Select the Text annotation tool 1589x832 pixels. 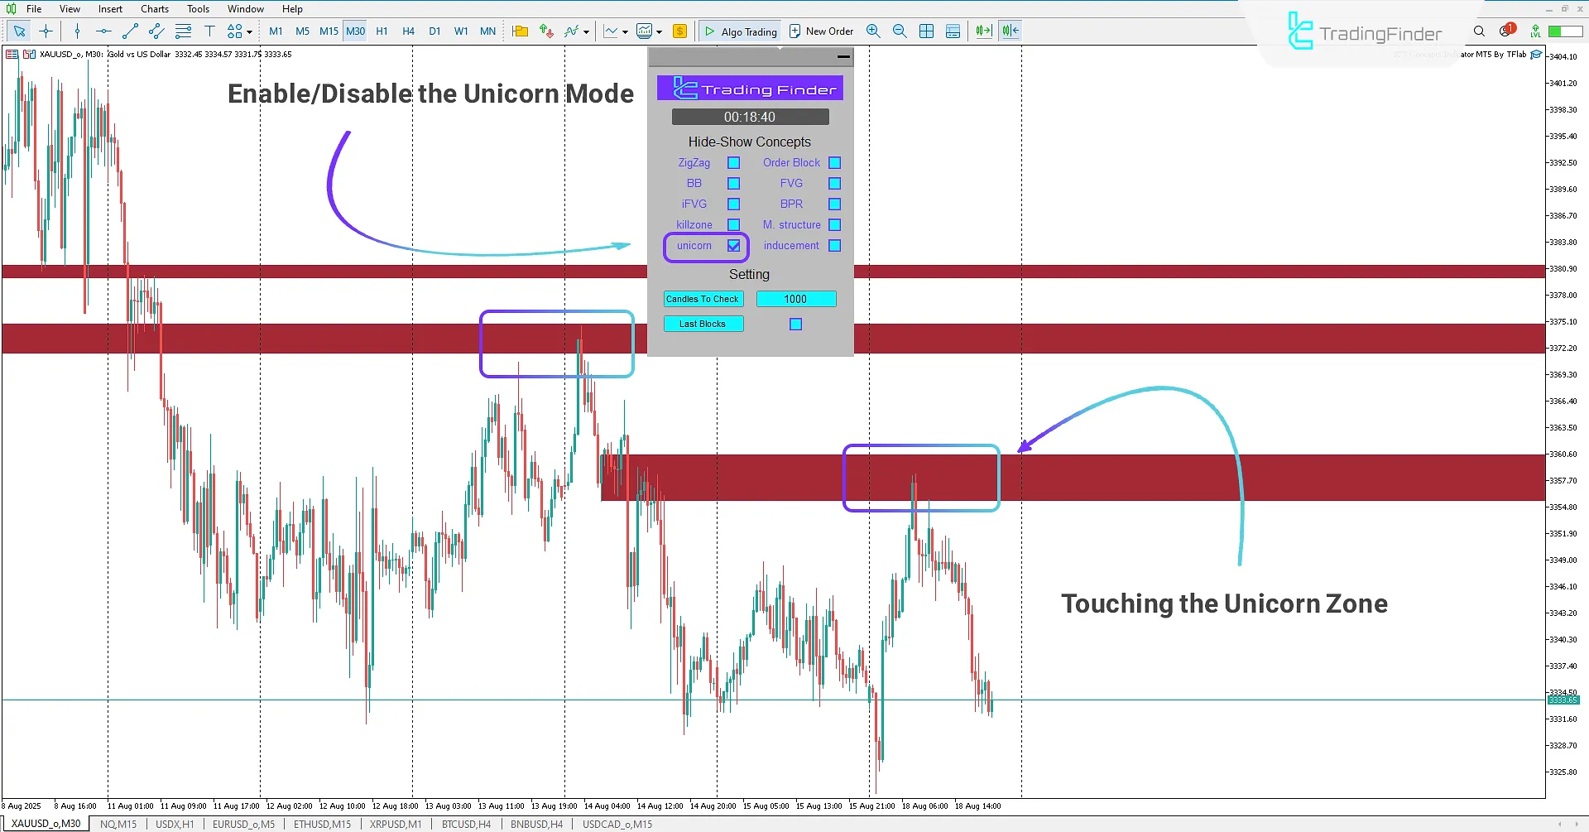tap(210, 31)
